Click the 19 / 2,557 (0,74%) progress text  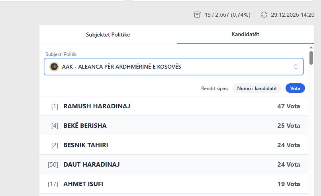[x=227, y=15]
